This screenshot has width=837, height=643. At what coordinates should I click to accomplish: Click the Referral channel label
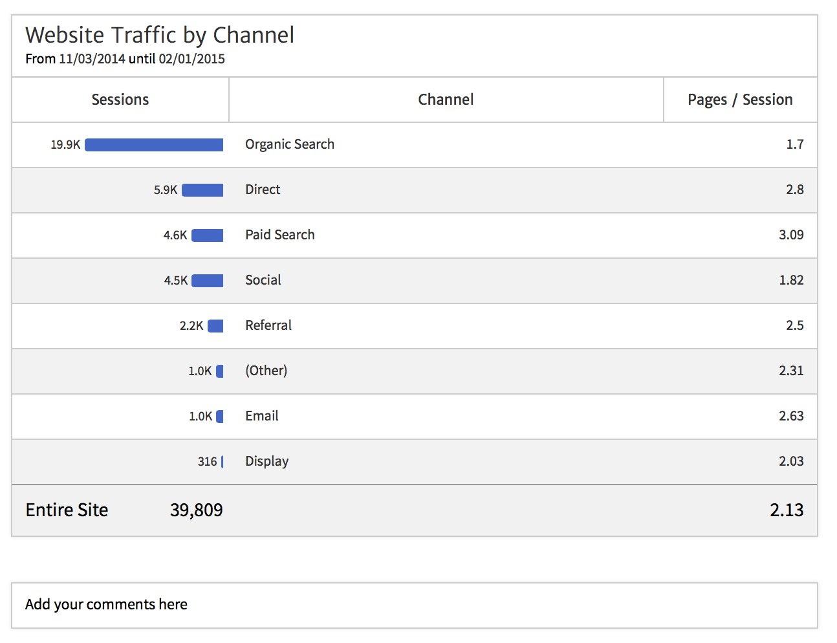pyautogui.click(x=268, y=325)
